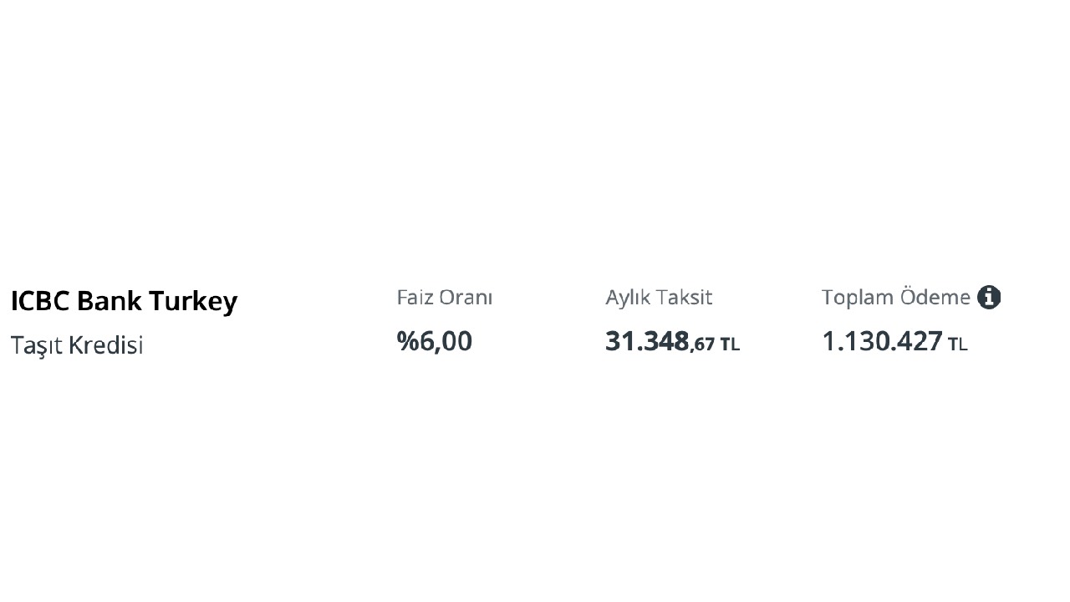Show the Toplam Ödeme info tooltip icon
1070x602 pixels.
[x=989, y=297]
